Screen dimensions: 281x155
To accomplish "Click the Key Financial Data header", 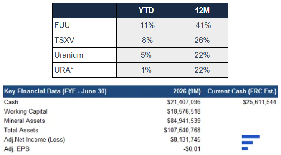I will coord(55,91).
